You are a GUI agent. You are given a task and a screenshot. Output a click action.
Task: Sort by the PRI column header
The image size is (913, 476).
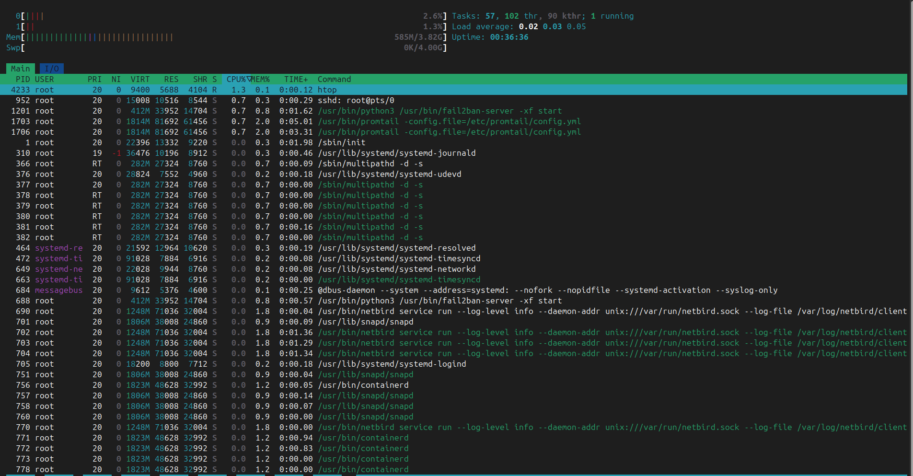click(94, 79)
